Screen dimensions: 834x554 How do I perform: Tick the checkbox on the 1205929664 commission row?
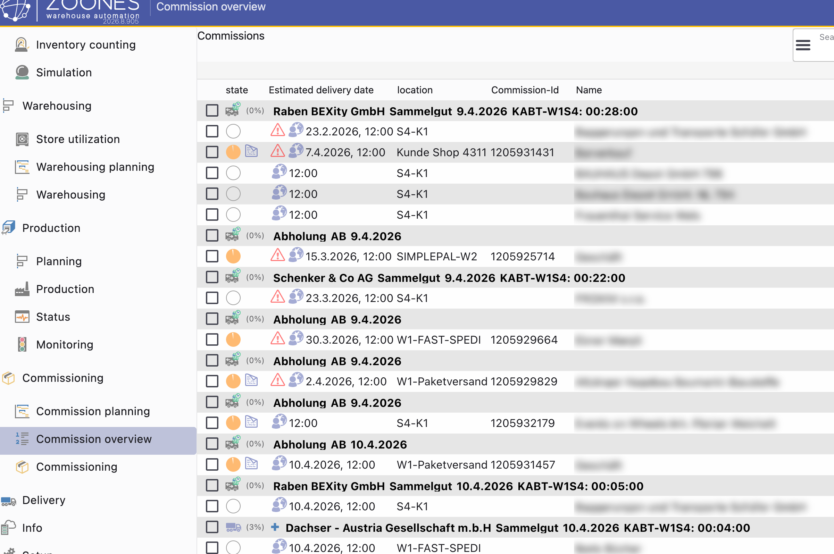click(212, 339)
